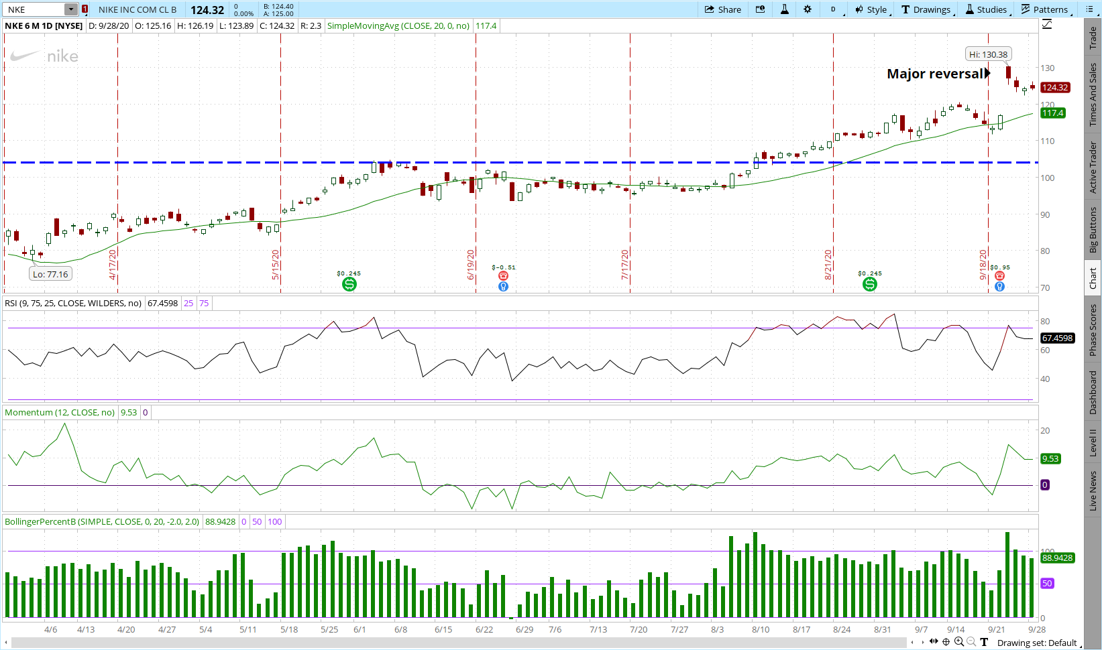Click the blue lightbulb icon near June 19
The width and height of the screenshot is (1102, 650).
[x=503, y=287]
